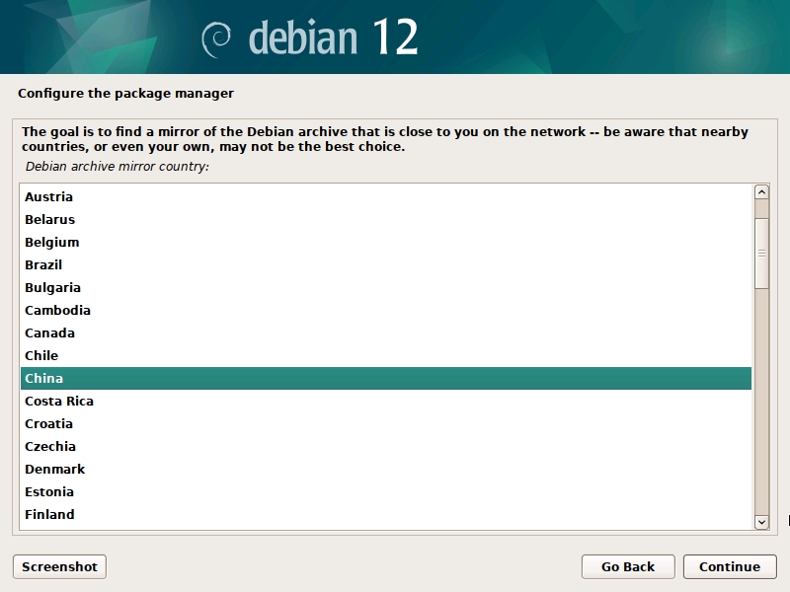The image size is (790, 592).
Task: Pick Brazil as Debian mirror country
Action: [43, 265]
